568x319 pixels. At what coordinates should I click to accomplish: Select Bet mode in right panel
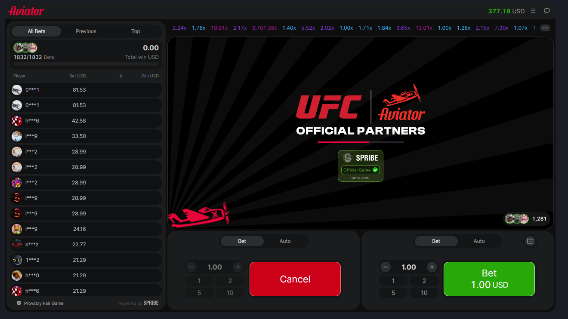point(436,241)
